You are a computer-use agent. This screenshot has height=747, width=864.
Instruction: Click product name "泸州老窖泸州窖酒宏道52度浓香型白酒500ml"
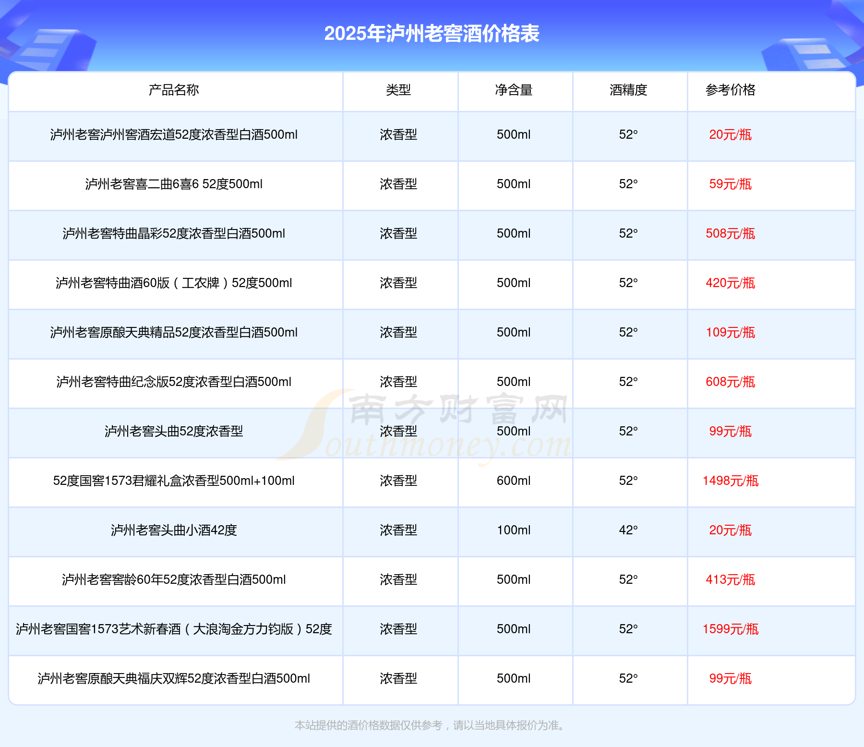click(x=174, y=135)
